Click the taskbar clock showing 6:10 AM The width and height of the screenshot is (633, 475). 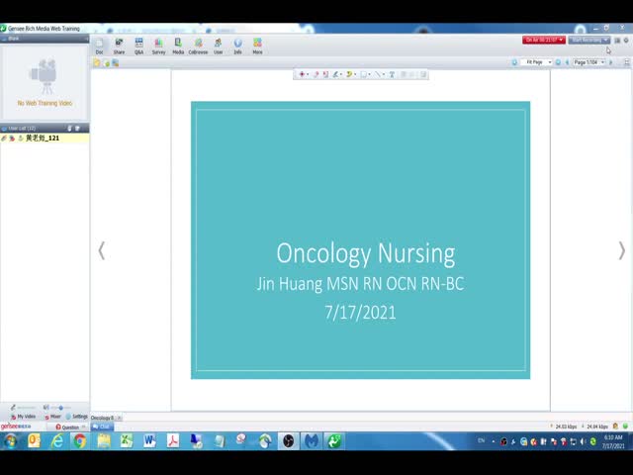(613, 441)
